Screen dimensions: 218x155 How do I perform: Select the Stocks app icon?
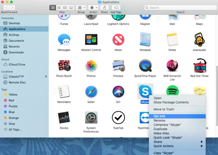pos(64,117)
